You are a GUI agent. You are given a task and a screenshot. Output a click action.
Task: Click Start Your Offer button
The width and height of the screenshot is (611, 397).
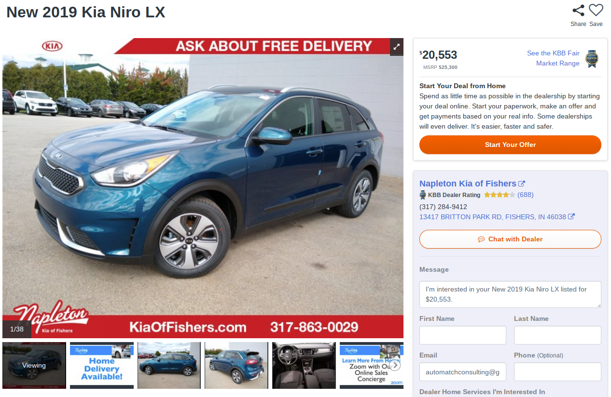(510, 145)
